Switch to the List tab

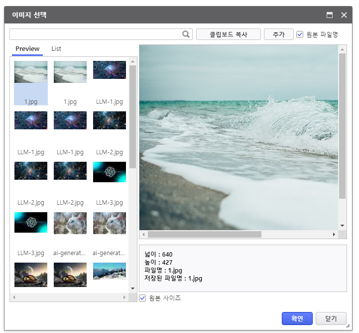tap(56, 49)
